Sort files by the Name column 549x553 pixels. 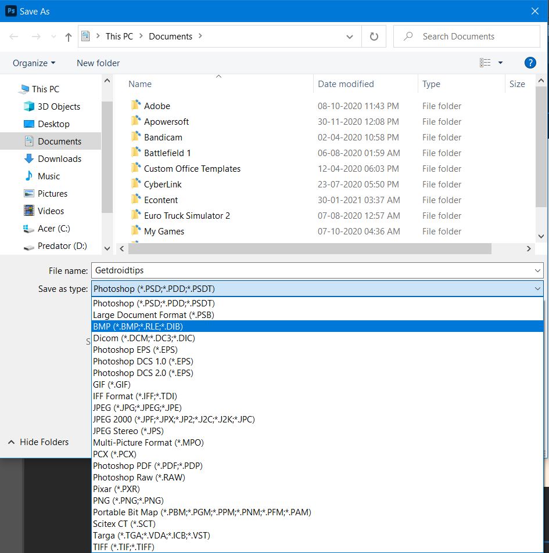pyautogui.click(x=140, y=84)
